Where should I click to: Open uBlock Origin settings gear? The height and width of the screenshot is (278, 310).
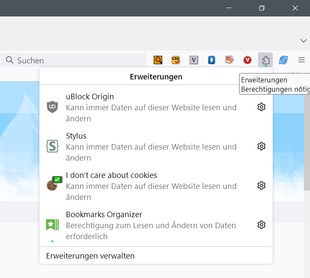coord(261,107)
